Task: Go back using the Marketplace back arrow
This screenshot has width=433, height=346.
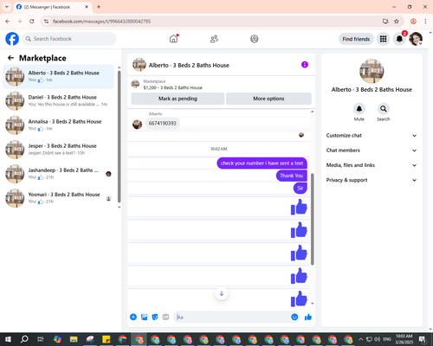Action: (10, 58)
